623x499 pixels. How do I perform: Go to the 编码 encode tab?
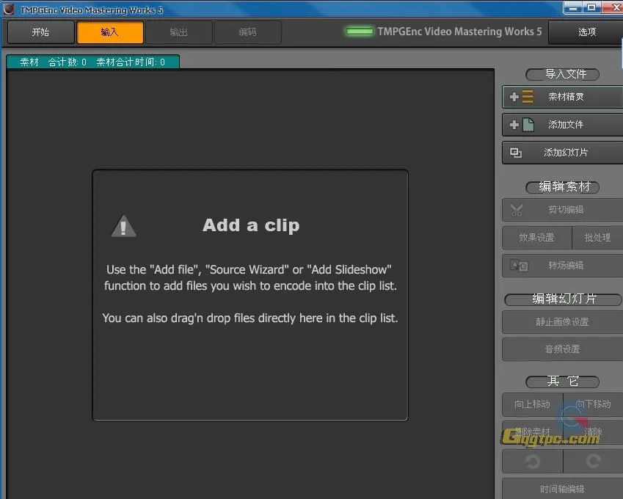(247, 32)
